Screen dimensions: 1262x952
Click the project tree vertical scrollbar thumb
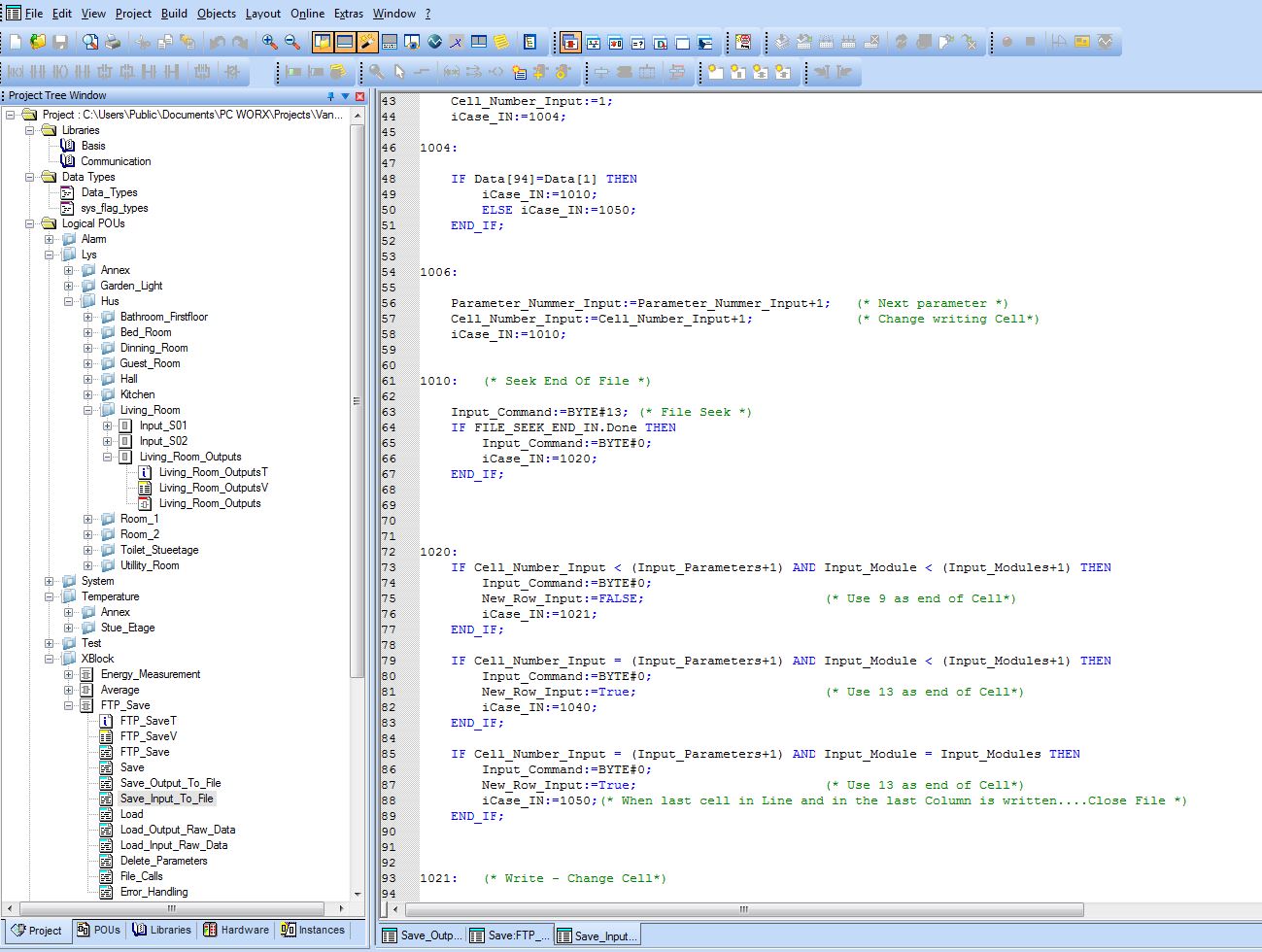pyautogui.click(x=357, y=400)
